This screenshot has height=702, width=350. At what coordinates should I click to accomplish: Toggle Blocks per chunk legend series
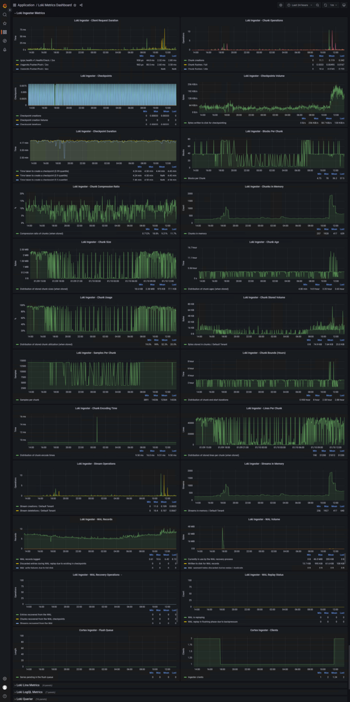click(197, 178)
